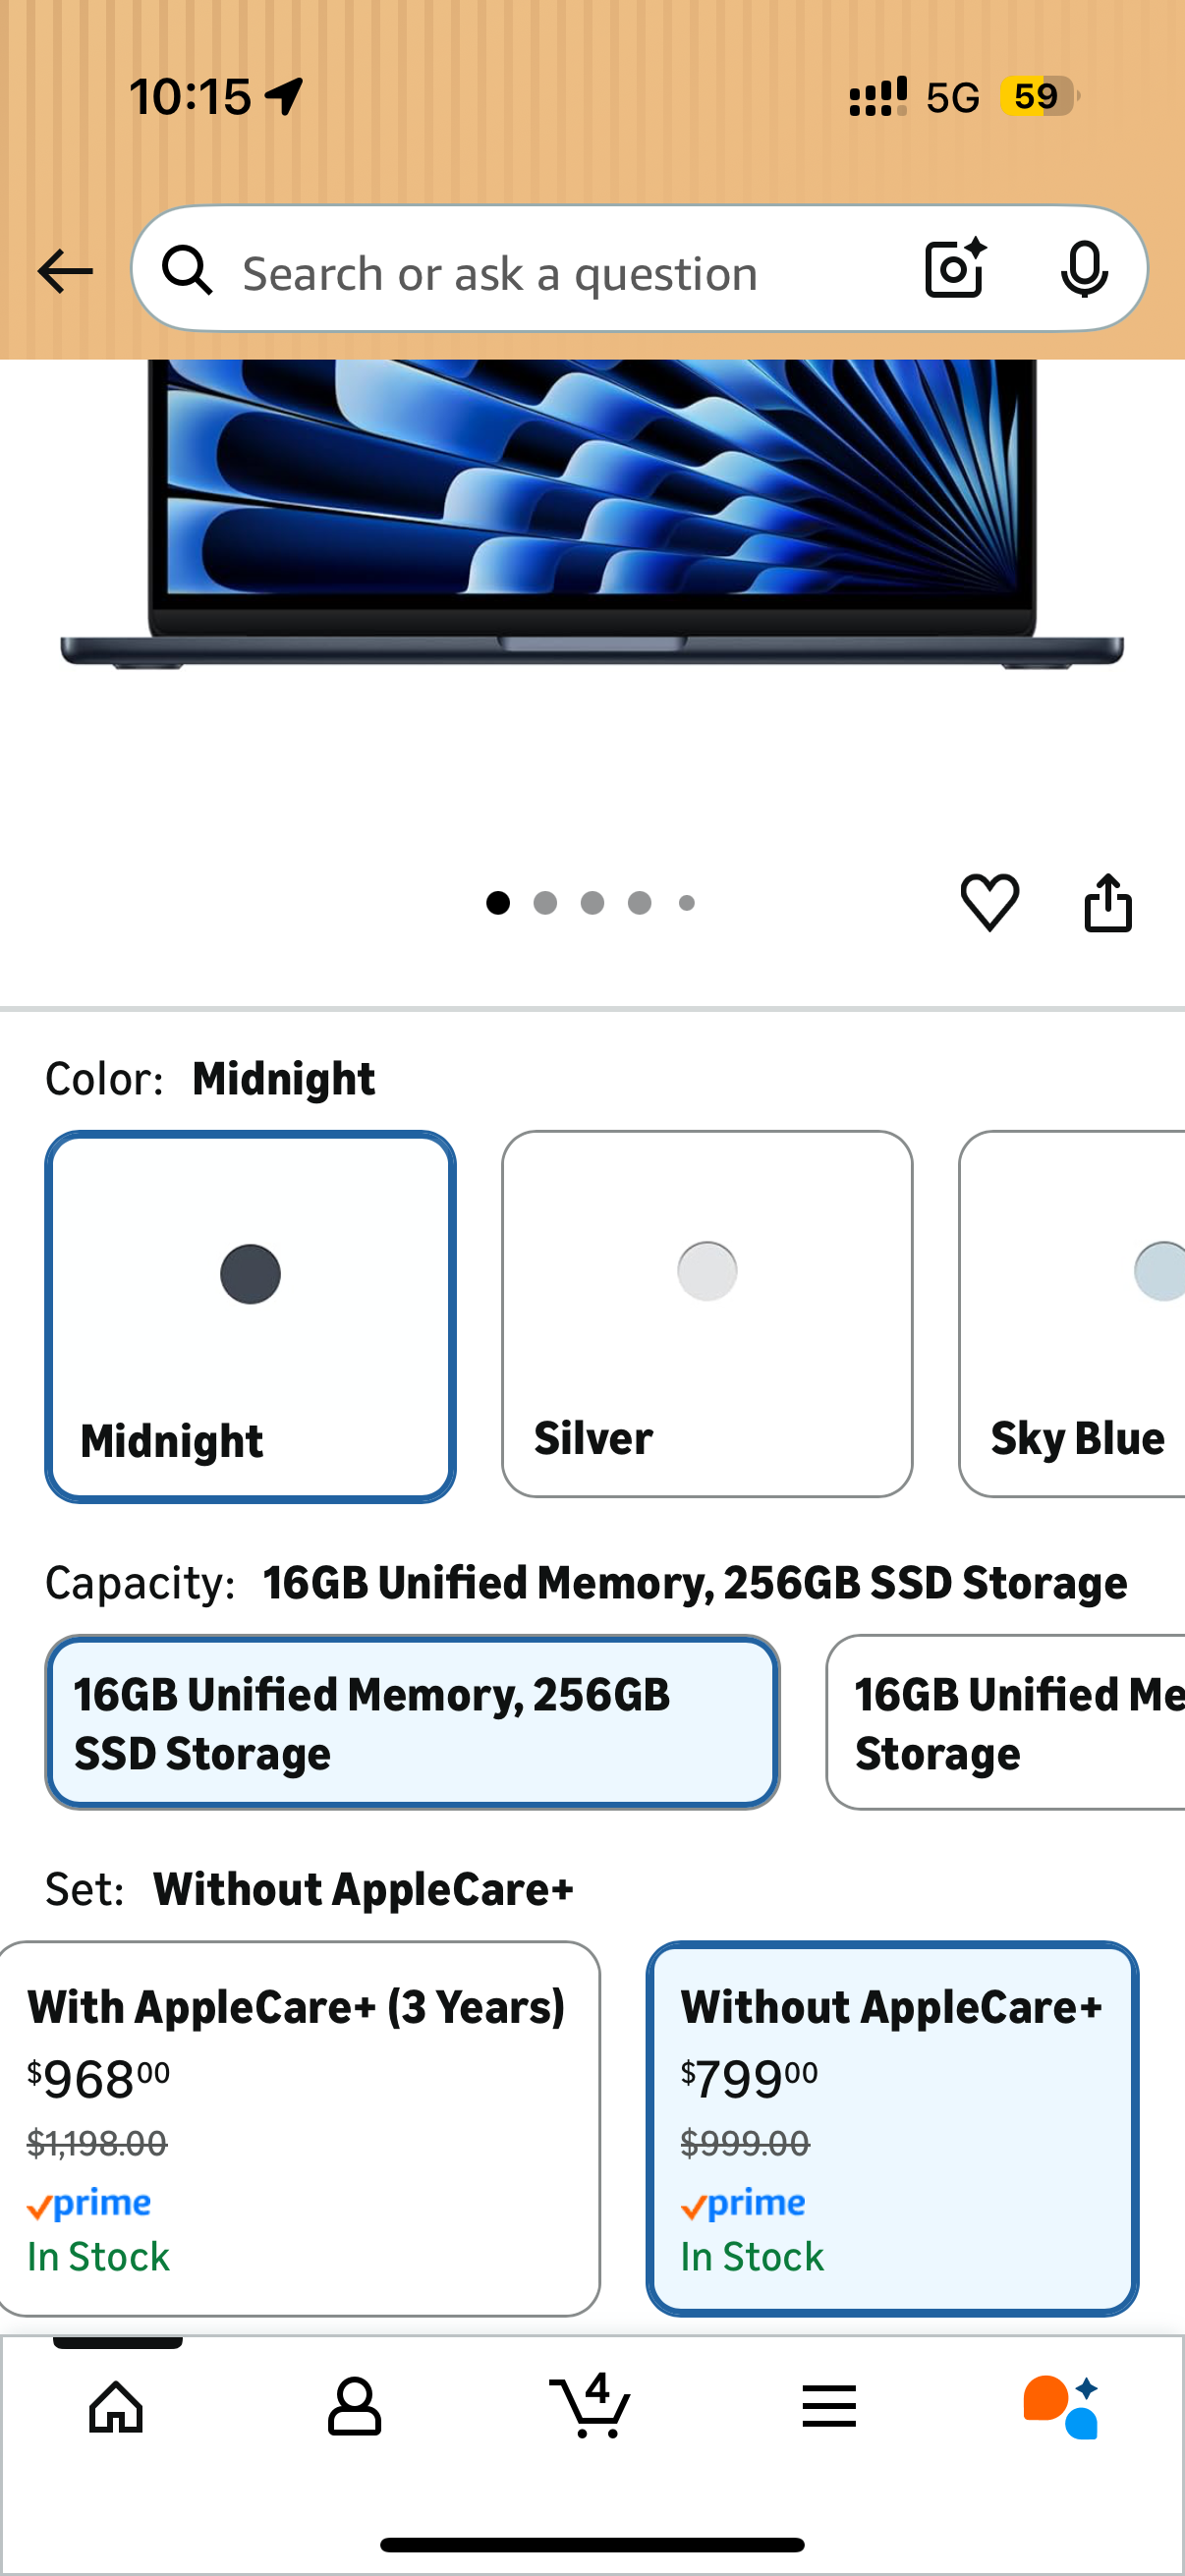The image size is (1185, 2576).
Task: Tap the microphone voice search icon
Action: 1084,269
